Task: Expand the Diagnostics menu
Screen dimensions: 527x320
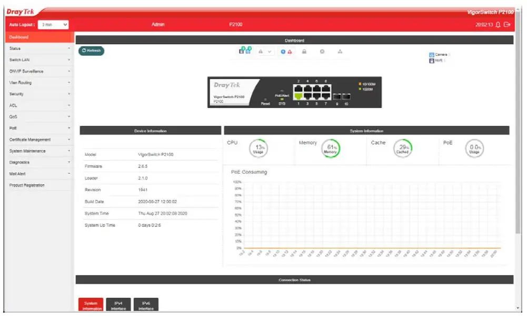Action: click(x=39, y=162)
